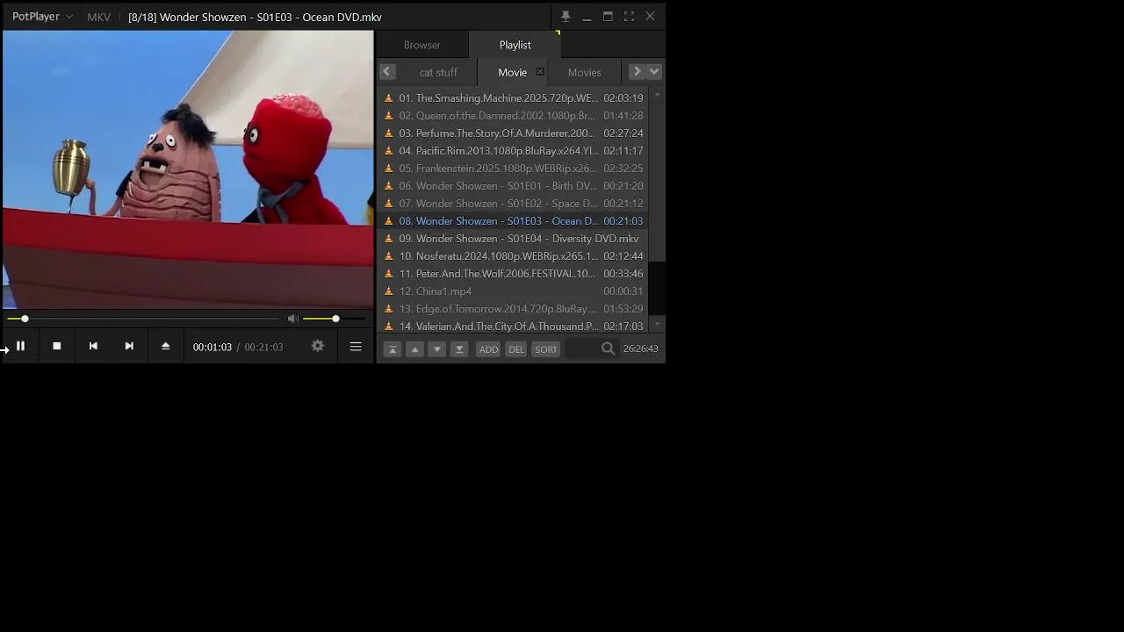The width and height of the screenshot is (1124, 632).
Task: Close the Movie playlist tab
Action: (x=540, y=72)
